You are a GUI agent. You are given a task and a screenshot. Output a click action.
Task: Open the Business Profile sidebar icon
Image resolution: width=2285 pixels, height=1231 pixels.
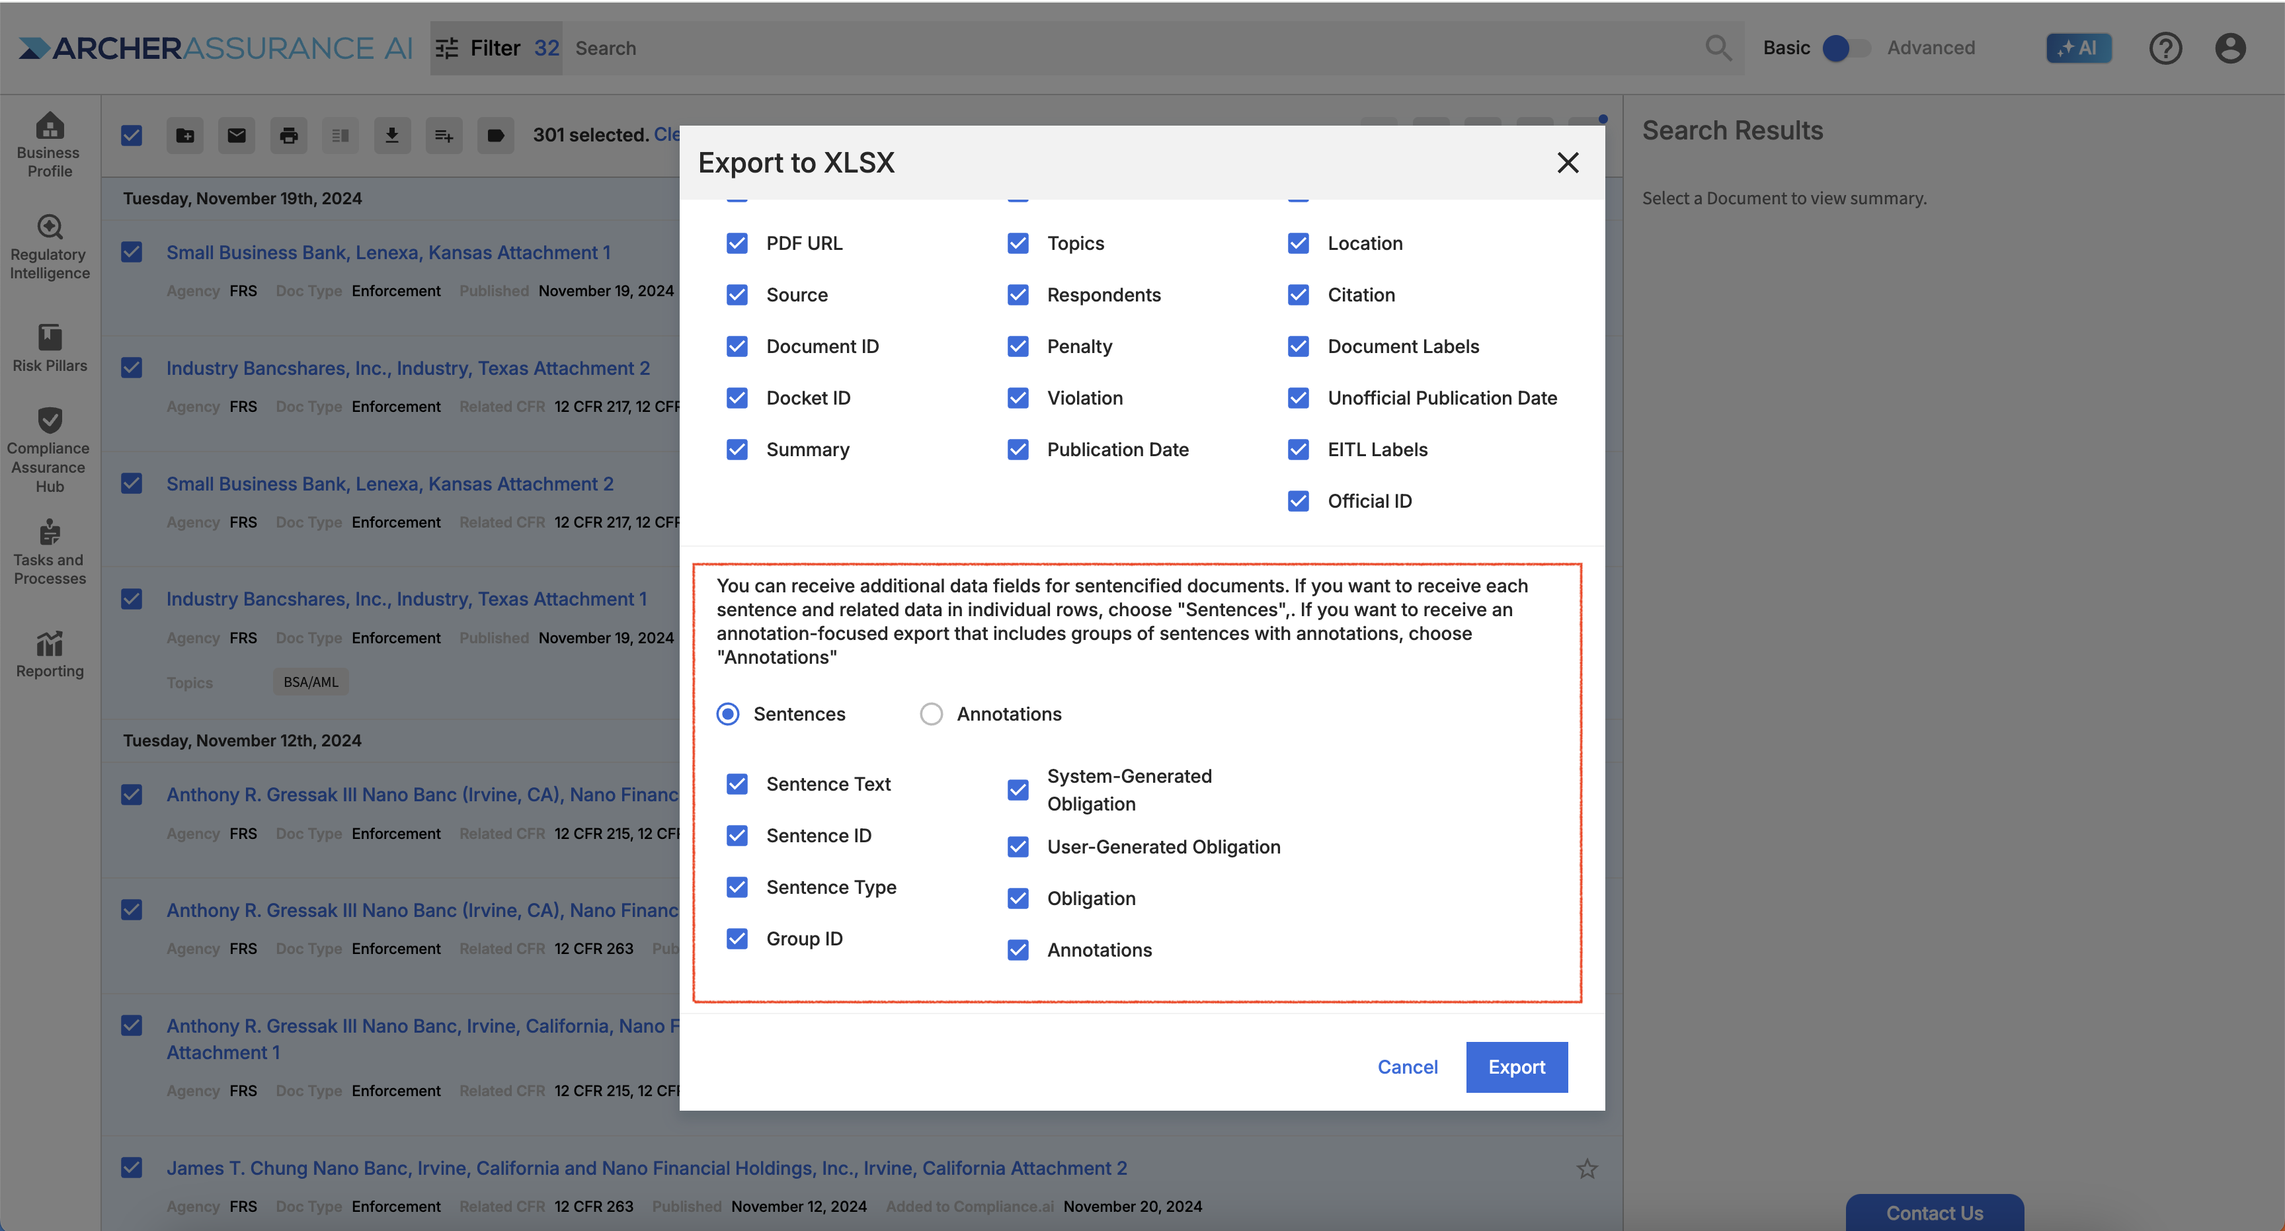[50, 143]
